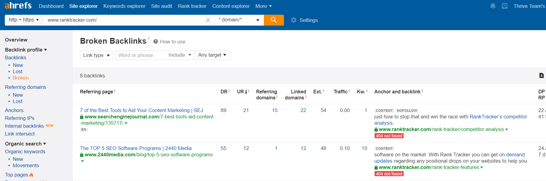Open the Link type filter
Screen dimensions: 546x181
click(x=97, y=55)
